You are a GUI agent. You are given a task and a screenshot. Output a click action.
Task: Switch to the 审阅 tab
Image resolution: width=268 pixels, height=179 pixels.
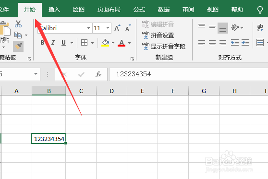tap(188, 9)
